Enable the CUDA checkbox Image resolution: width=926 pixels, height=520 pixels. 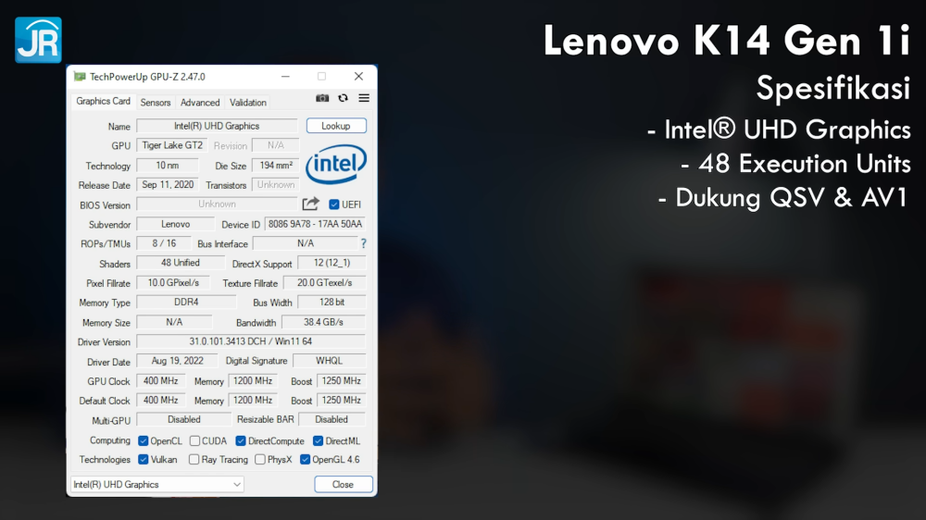click(x=194, y=441)
